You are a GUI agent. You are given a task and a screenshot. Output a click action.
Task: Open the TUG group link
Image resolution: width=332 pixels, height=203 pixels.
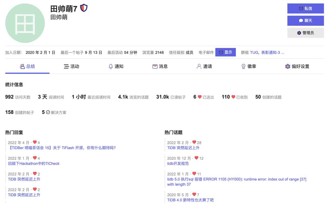[x=254, y=52]
